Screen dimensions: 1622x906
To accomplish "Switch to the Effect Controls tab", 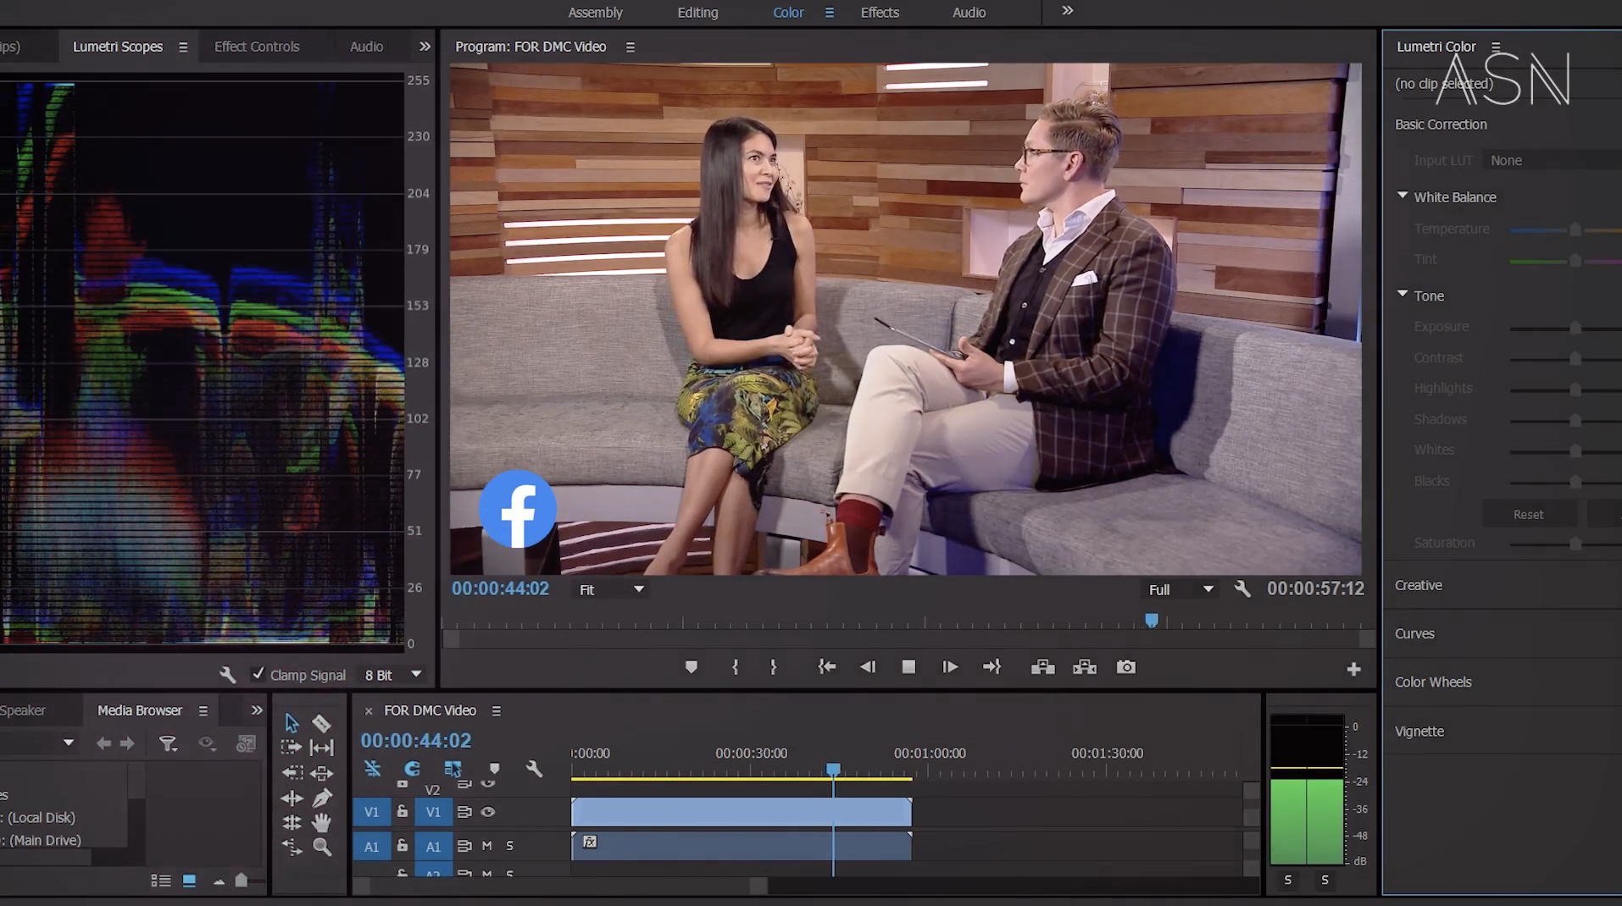I will tap(256, 46).
